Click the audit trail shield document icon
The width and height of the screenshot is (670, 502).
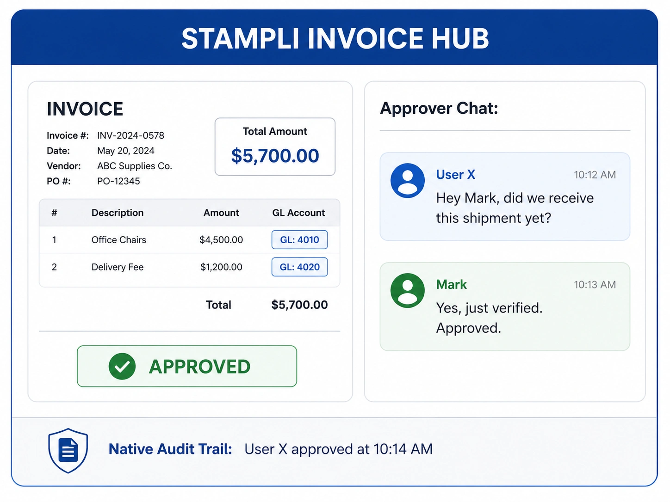tap(68, 450)
